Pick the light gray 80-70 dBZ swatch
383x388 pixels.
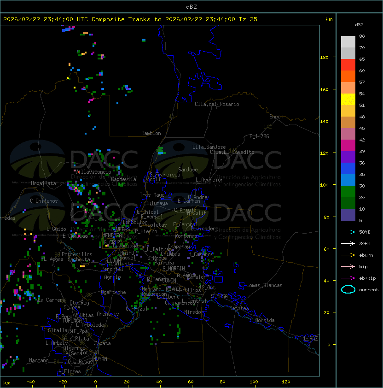348,42
